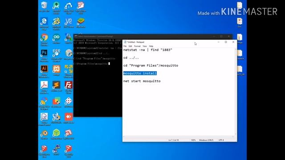The image size is (285, 160).
Task: Open the PuTTY desktop shortcut
Action: pos(57,150)
